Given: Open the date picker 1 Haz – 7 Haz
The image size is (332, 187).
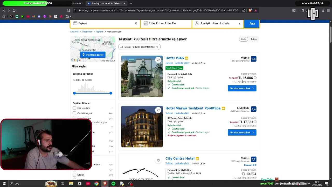Looking at the screenshot, I should point(166,23).
